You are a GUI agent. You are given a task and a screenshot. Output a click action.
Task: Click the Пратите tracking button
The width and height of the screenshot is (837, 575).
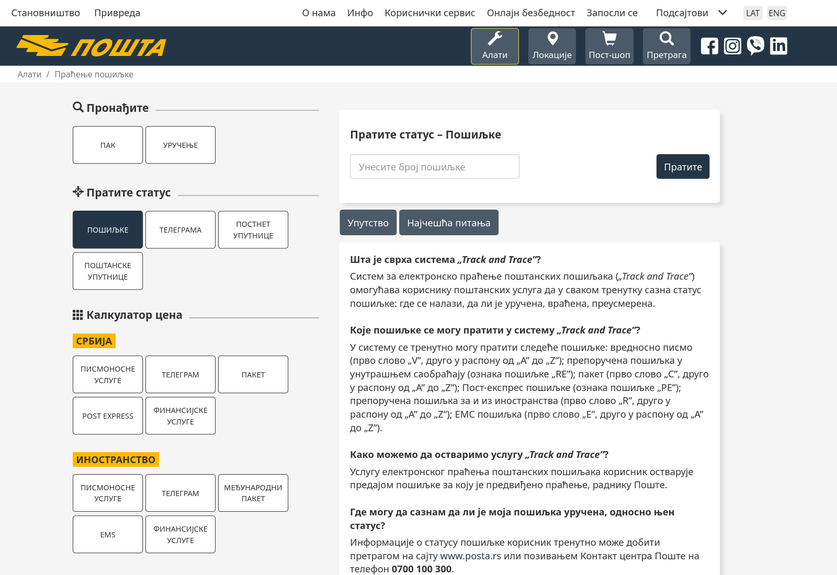click(683, 167)
